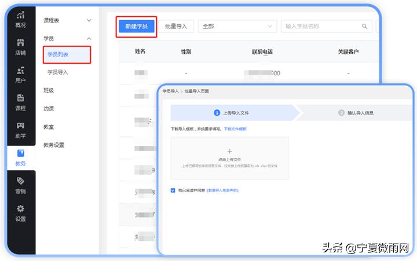Click the 下载文件模板 link
Image resolution: width=417 pixels, height=261 pixels.
235,129
